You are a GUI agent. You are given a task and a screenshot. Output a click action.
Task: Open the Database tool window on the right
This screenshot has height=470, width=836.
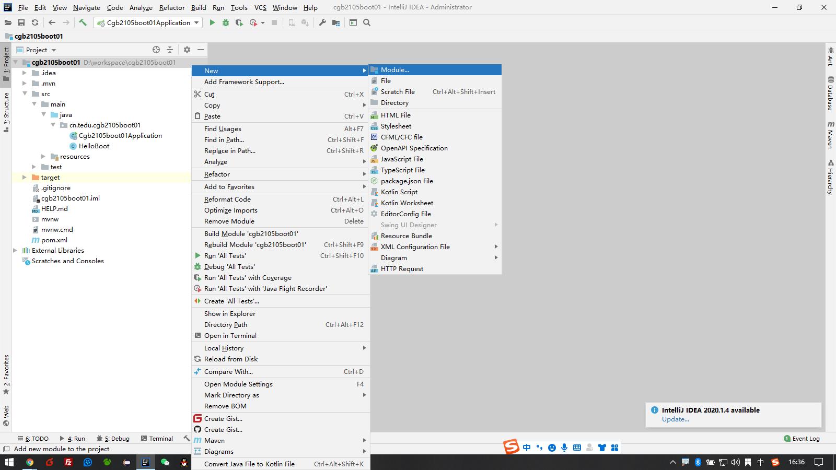(830, 93)
